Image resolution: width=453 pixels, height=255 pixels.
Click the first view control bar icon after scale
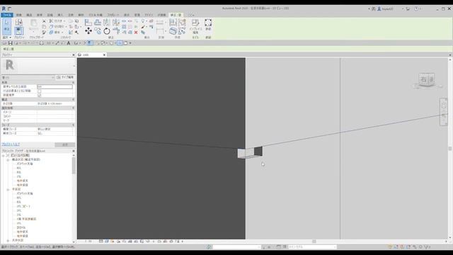[101, 241]
